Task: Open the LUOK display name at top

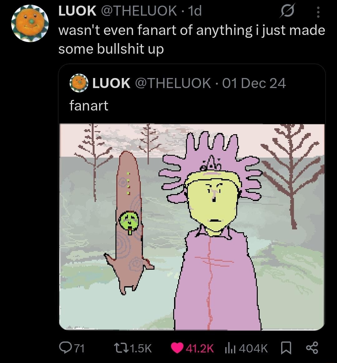Action: (x=77, y=11)
